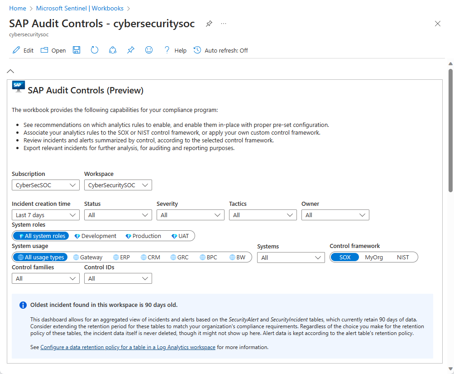Click the toolbar Pin icon
Viewport: 454px width, 374px height.
pos(131,50)
